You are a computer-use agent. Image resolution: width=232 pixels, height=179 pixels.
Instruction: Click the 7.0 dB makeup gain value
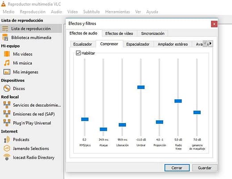click(197, 140)
